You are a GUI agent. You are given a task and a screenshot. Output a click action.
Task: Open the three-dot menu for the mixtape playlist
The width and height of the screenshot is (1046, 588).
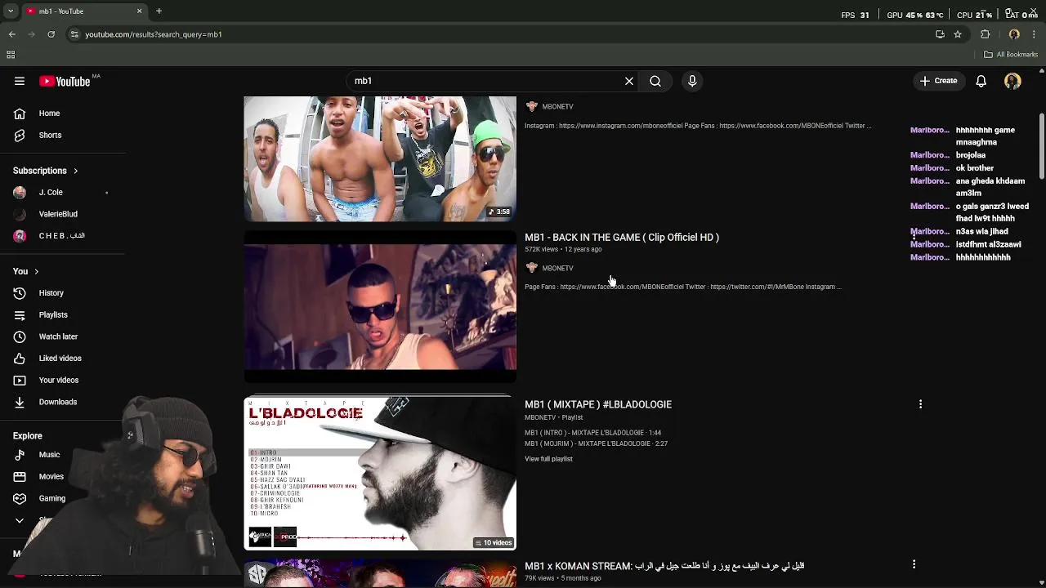pos(920,404)
